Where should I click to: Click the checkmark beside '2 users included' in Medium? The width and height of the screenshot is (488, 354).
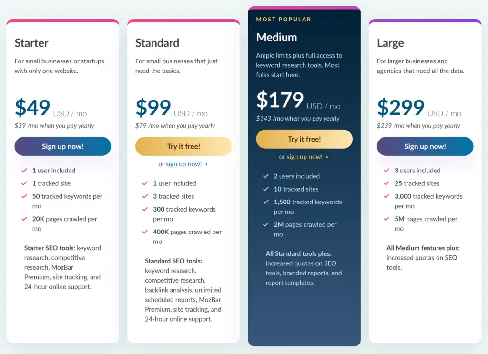click(x=267, y=176)
